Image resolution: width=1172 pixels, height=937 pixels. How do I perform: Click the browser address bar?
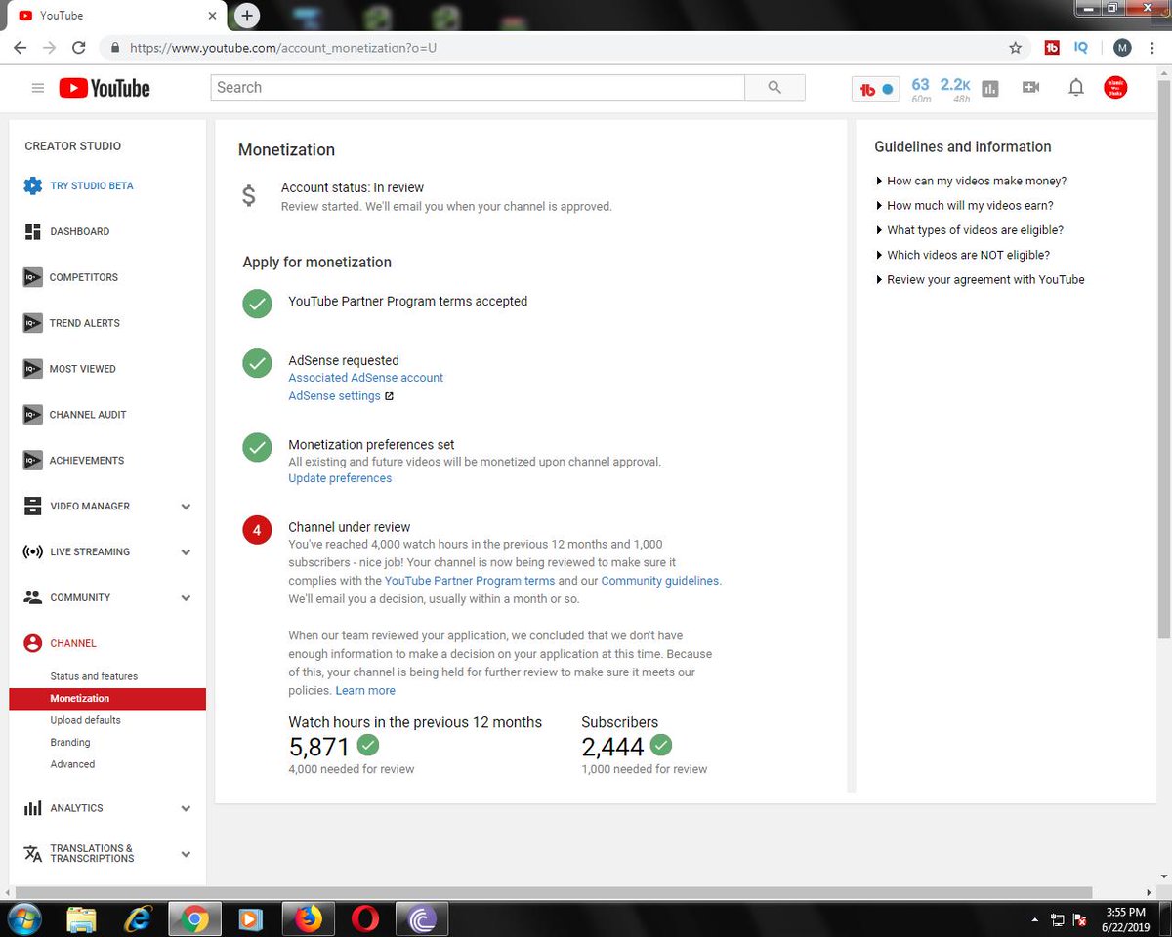click(x=557, y=47)
